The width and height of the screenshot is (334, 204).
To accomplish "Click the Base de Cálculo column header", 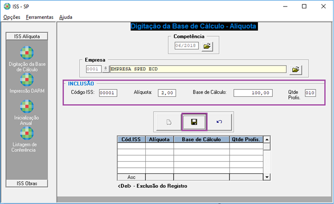I will point(202,139).
